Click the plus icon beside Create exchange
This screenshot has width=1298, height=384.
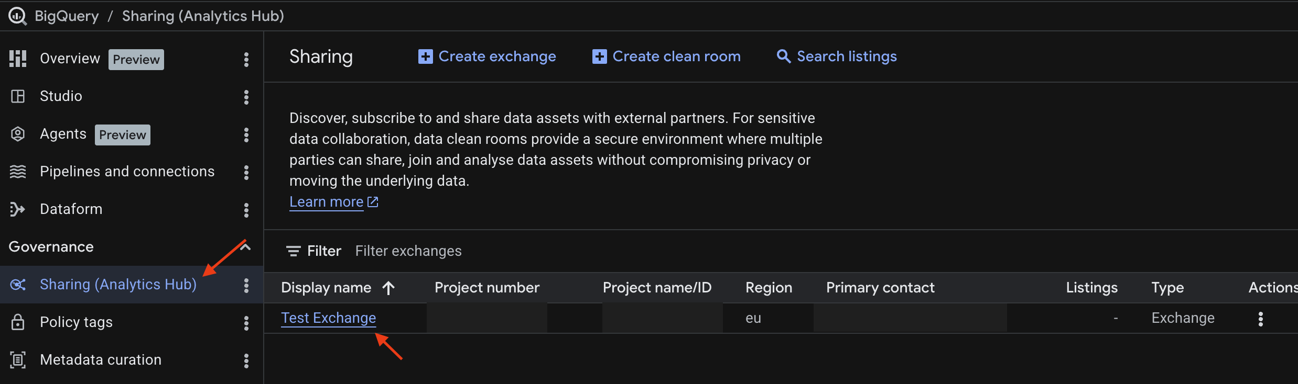pyautogui.click(x=426, y=57)
